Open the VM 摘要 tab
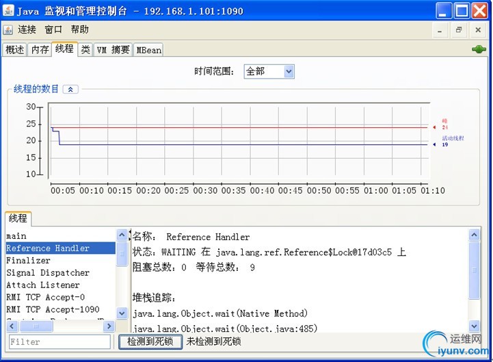This screenshot has width=493, height=362. click(x=114, y=50)
